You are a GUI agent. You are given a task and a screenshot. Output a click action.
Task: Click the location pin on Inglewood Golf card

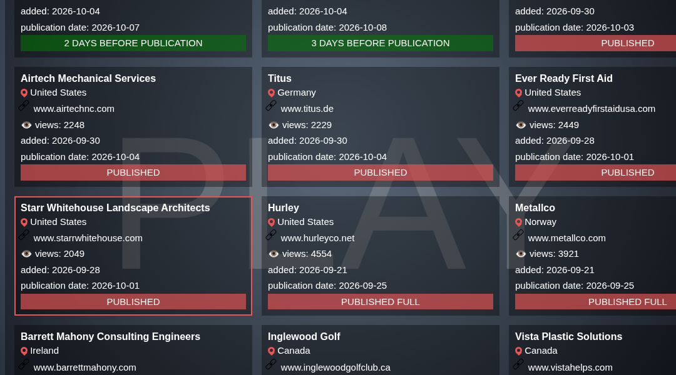point(271,351)
